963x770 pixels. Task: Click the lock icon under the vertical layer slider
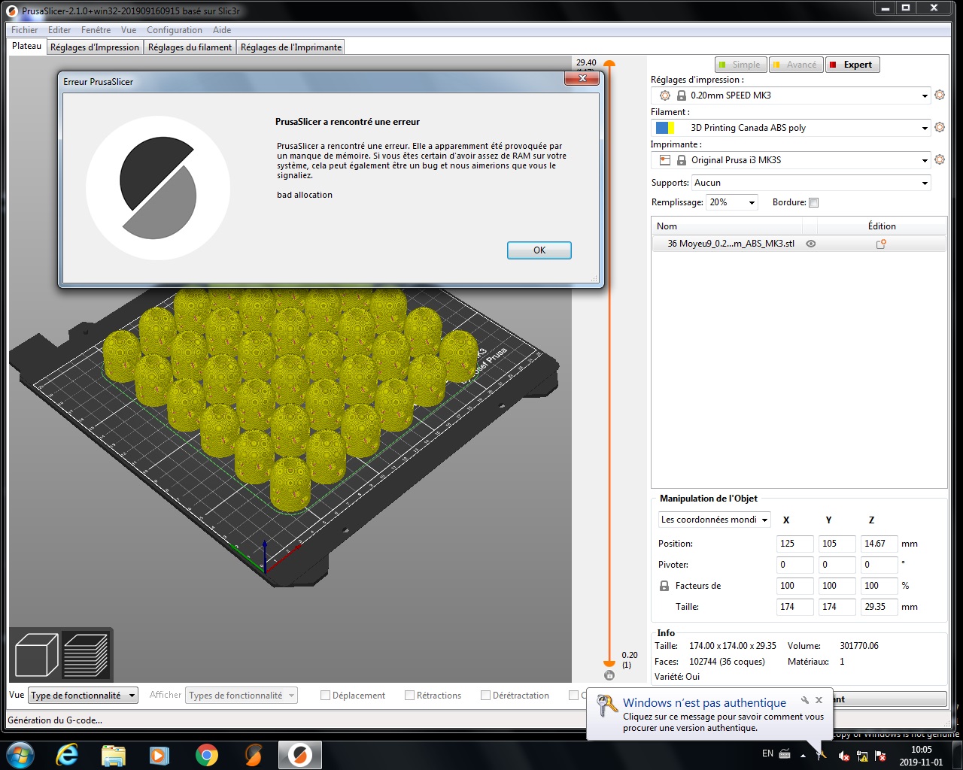click(x=609, y=675)
